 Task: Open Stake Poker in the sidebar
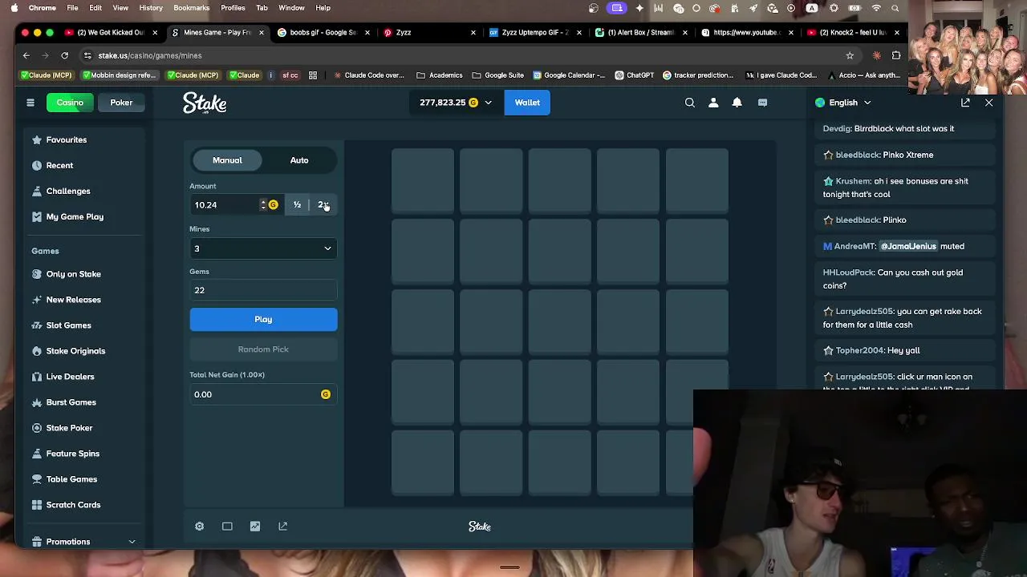tap(69, 428)
